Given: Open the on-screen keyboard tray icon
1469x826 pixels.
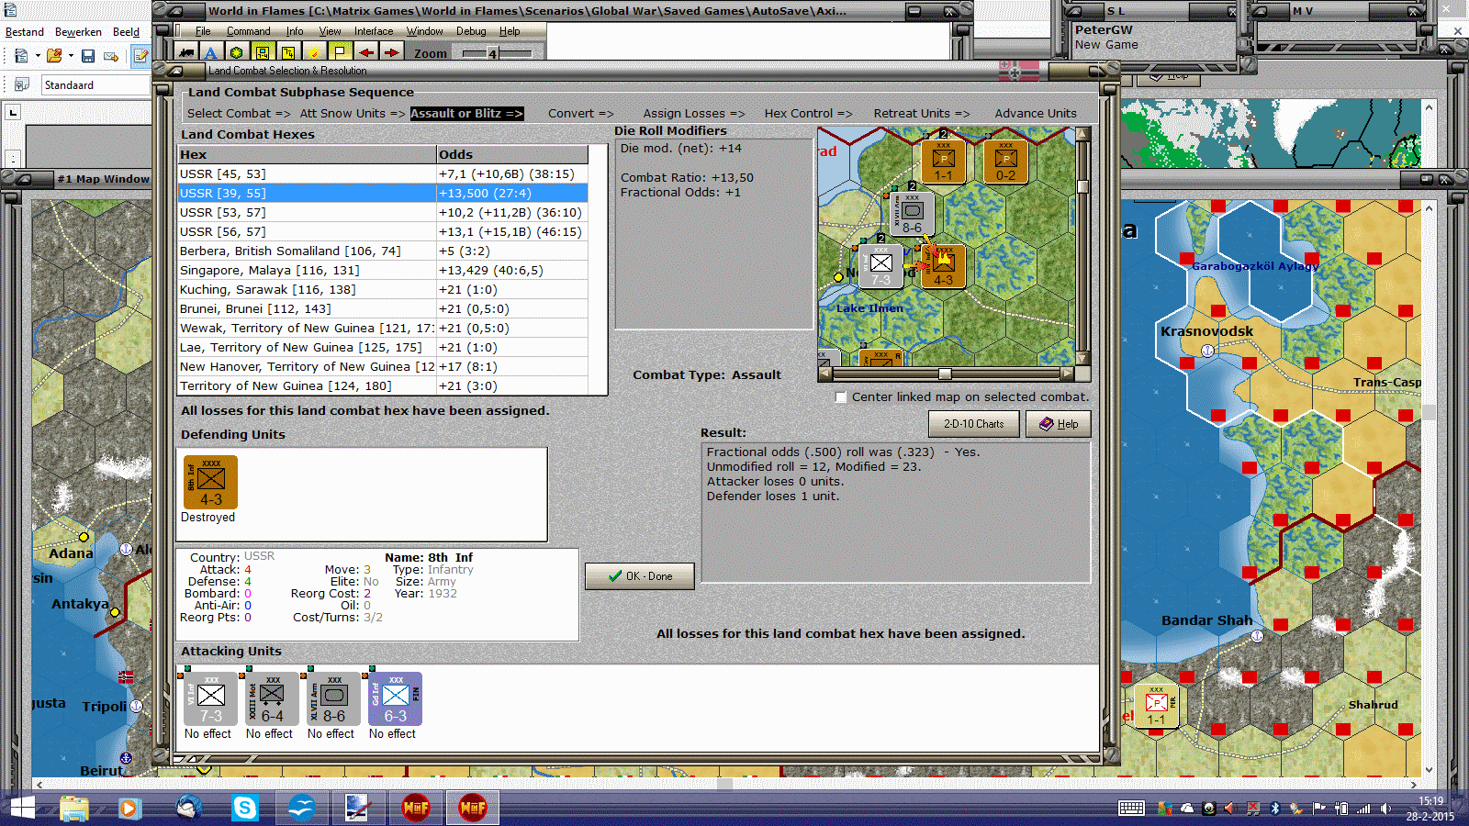Looking at the screenshot, I should pyautogui.click(x=1131, y=809).
